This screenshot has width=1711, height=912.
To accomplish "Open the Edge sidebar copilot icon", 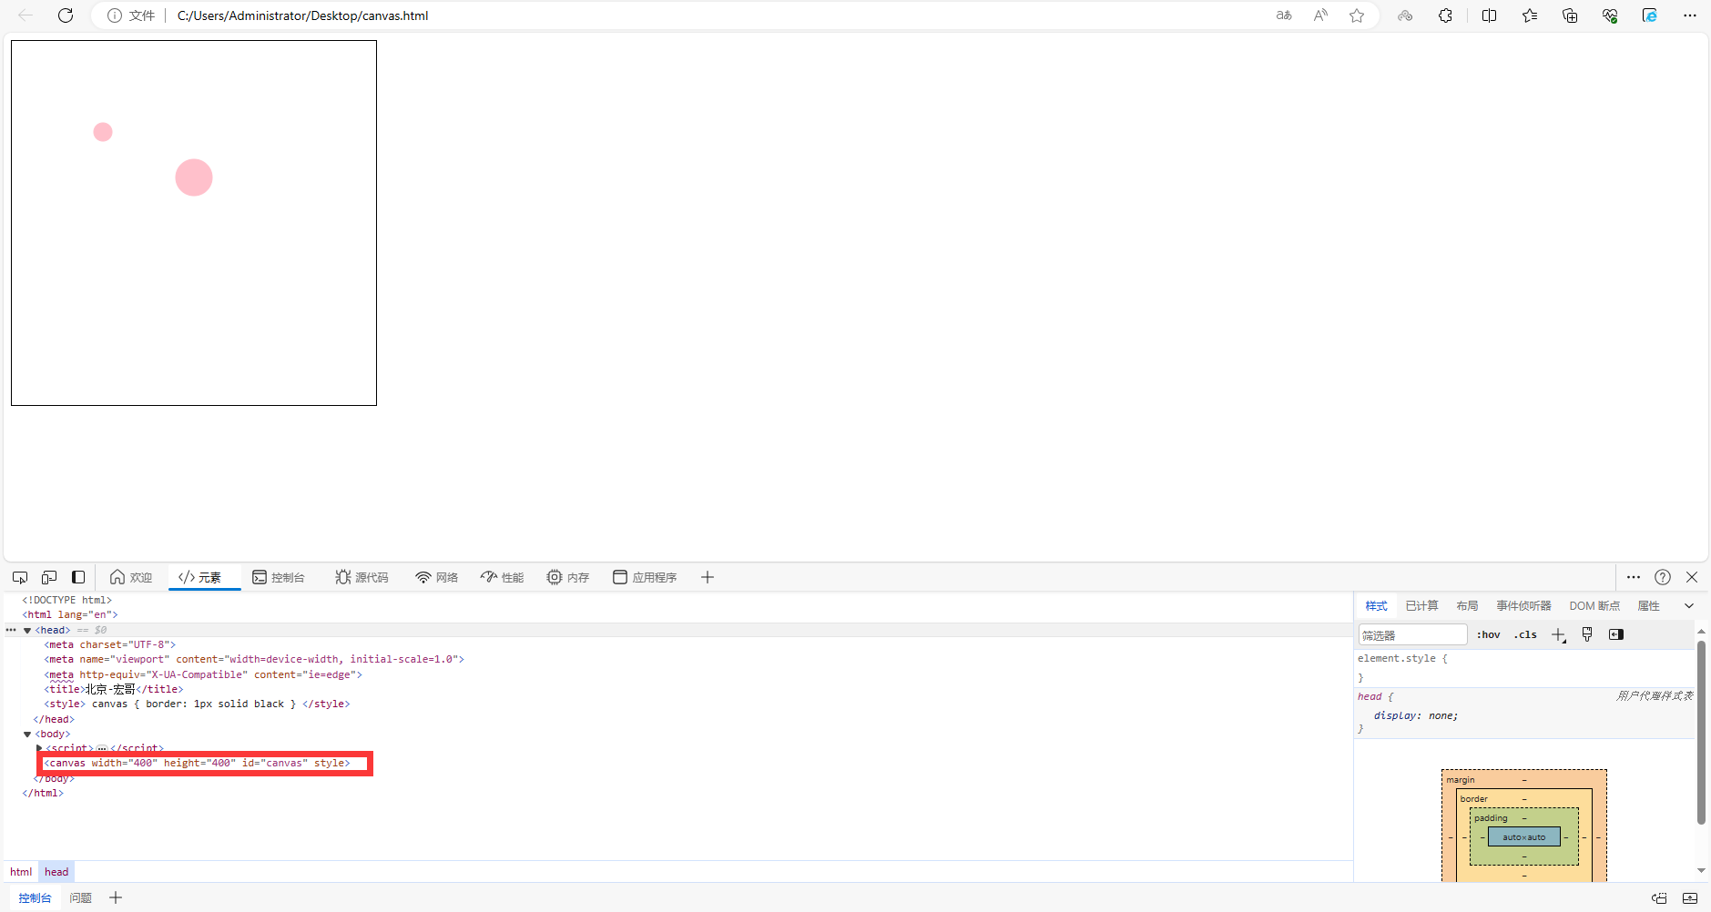I will pos(1650,15).
